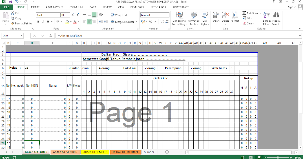Toggle bold formatting

point(38,21)
